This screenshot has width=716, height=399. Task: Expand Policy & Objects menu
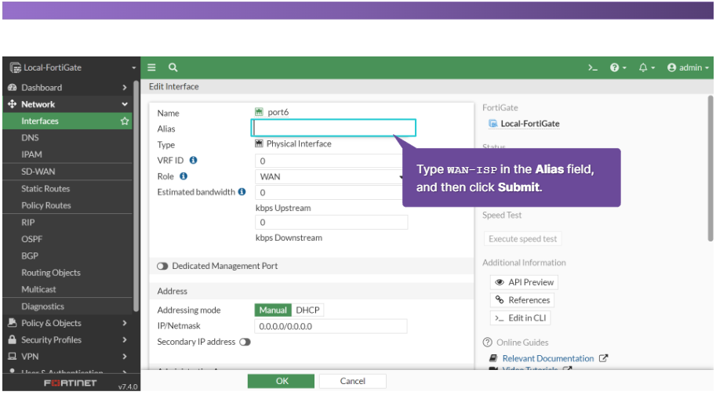click(x=67, y=323)
